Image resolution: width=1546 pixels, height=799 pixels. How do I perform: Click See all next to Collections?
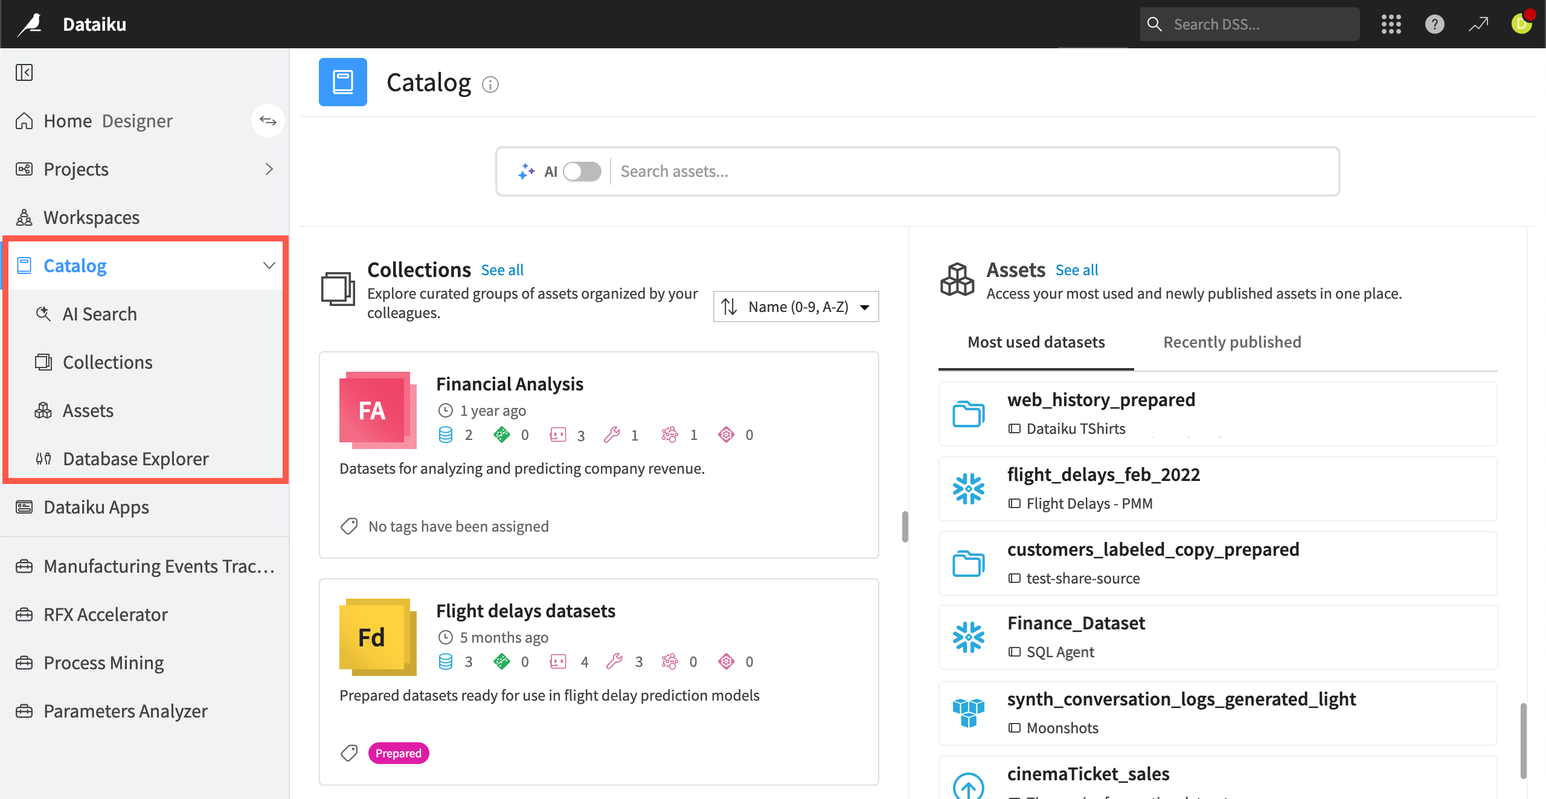(x=502, y=270)
